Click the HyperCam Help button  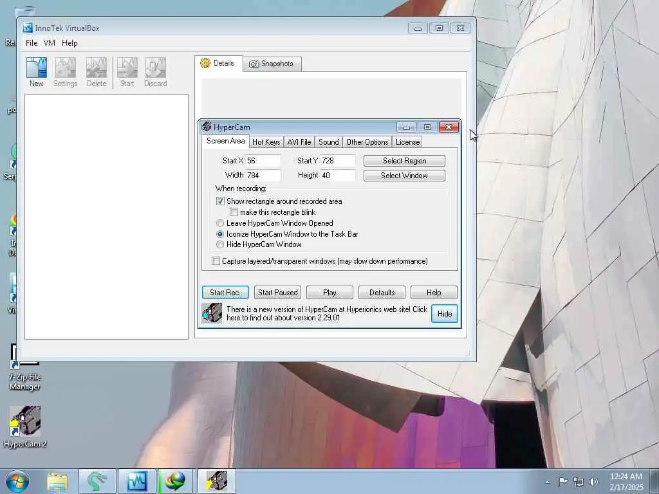coord(434,293)
